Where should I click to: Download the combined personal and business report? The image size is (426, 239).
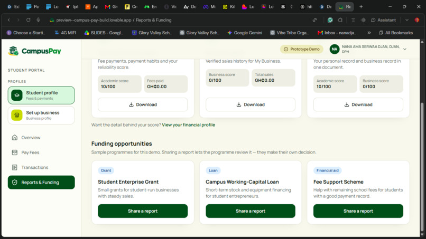coord(358,104)
